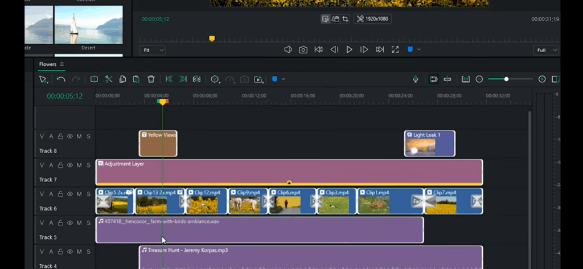Activate the crop tool in preview
This screenshot has height=269, width=583.
(x=346, y=19)
